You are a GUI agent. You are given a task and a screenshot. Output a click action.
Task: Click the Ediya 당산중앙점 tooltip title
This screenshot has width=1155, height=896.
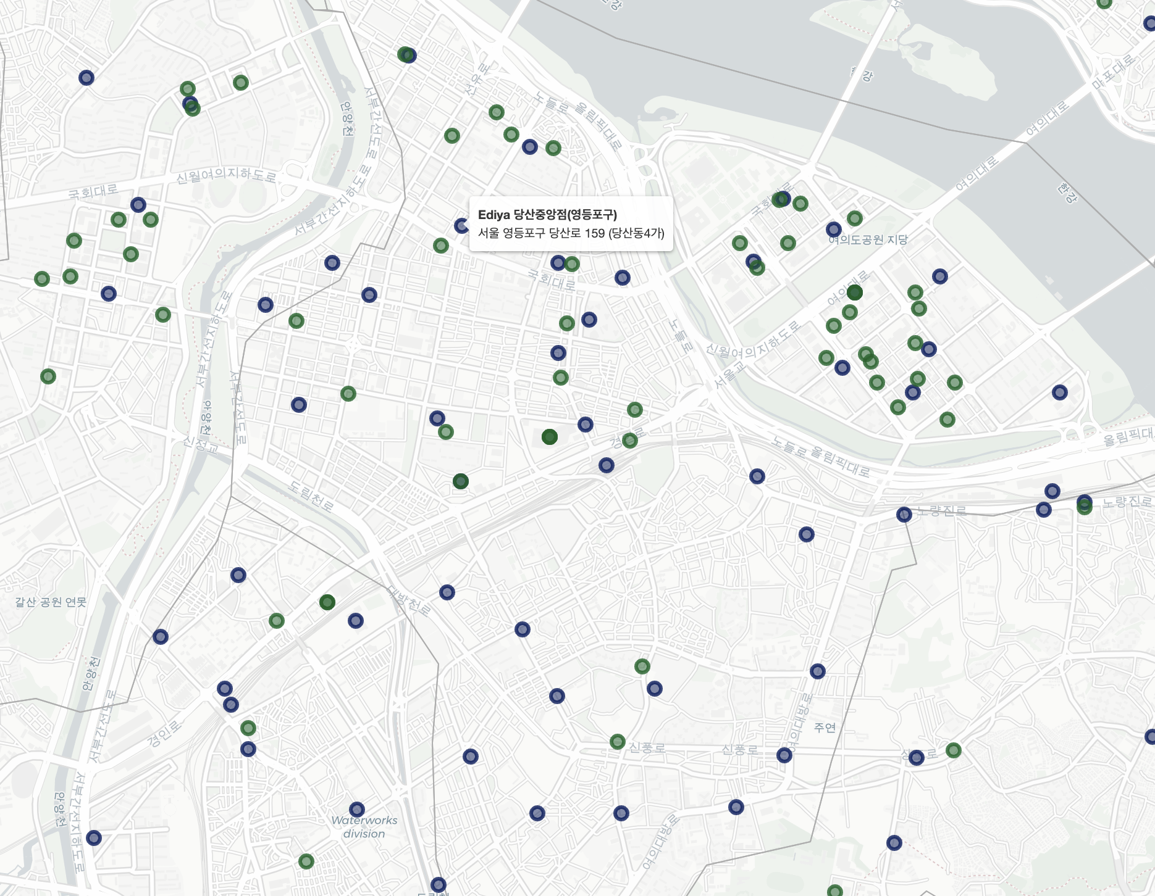547,215
